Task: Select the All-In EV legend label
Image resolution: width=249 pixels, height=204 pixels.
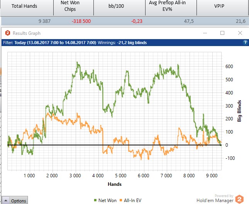Action: tap(132, 201)
